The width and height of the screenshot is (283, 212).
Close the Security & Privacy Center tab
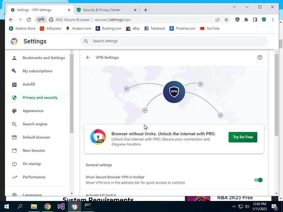pyautogui.click(x=135, y=10)
